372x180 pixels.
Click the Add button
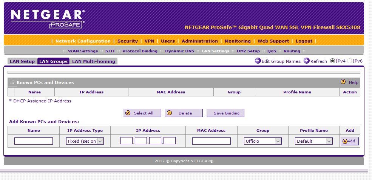(349, 141)
